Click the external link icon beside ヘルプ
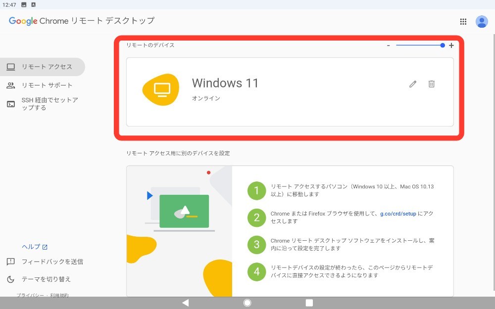Viewport: 495px width, 309px height. (45, 247)
